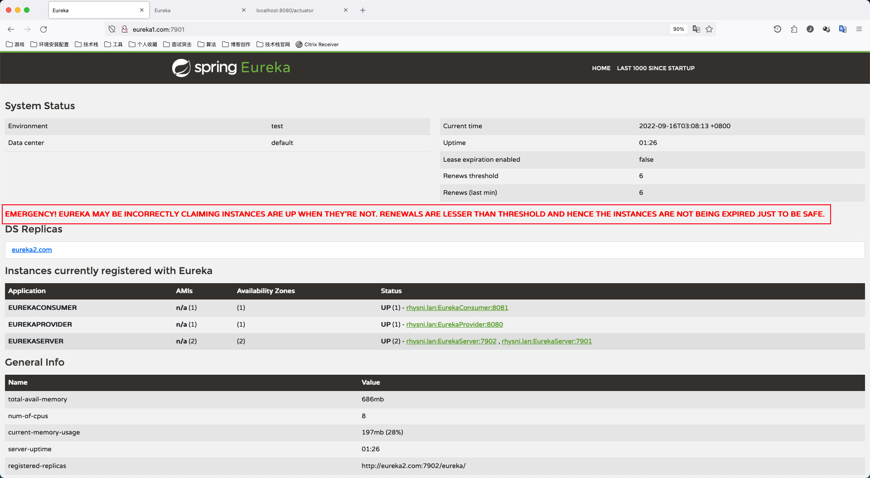Click the translate page icon in address bar
The width and height of the screenshot is (870, 478).
[x=696, y=29]
